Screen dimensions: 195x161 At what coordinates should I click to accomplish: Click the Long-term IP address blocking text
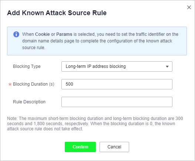(x=95, y=66)
